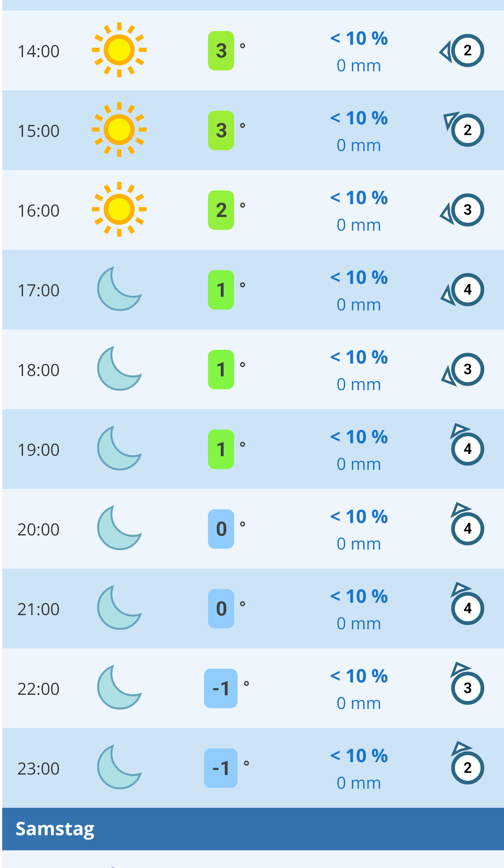Tap the moon icon at 17:00

point(119,289)
